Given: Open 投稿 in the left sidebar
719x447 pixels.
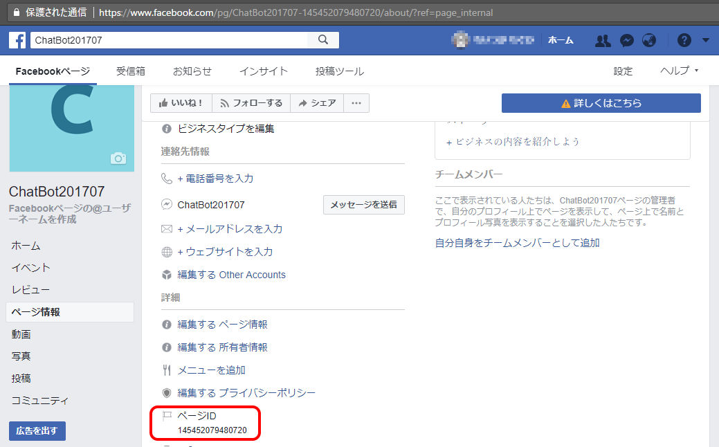Looking at the screenshot, I should coord(21,378).
